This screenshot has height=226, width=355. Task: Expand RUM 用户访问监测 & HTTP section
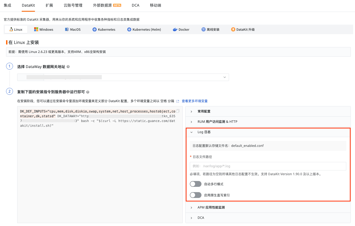(x=268, y=122)
